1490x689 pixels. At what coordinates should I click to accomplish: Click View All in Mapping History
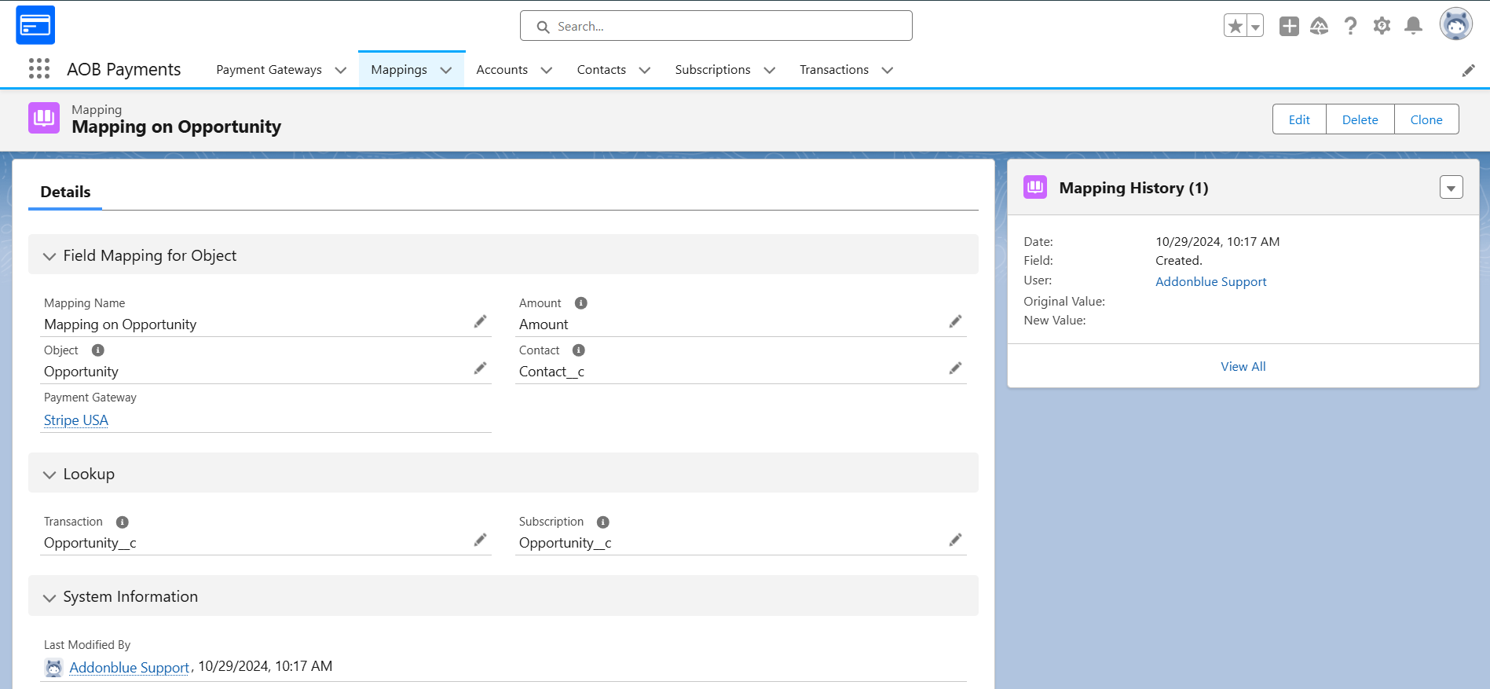pos(1243,366)
